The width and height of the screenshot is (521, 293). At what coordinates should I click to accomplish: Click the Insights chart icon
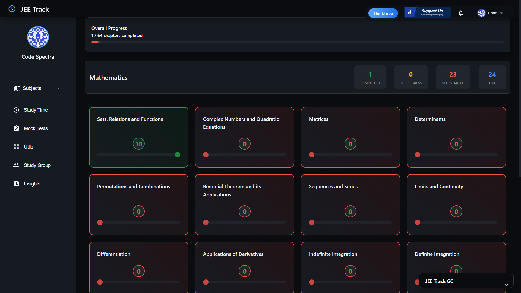coord(16,184)
